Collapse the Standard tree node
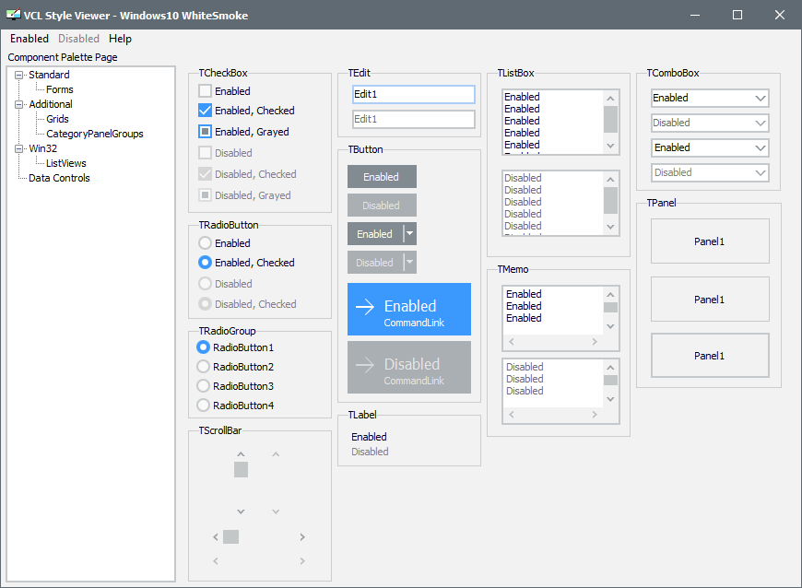This screenshot has width=802, height=588. (19, 75)
